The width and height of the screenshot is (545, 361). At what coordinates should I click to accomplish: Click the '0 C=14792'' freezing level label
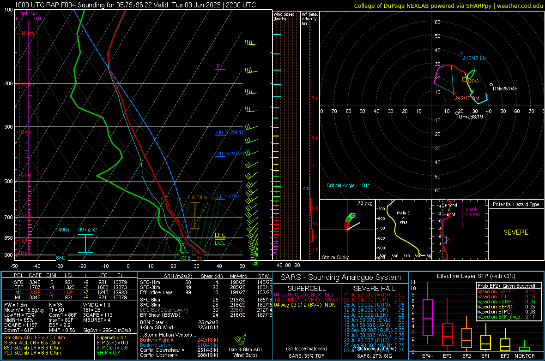click(x=228, y=196)
